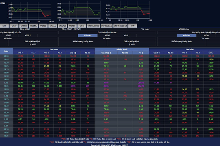Click the Khớp lệnh group header
Screen dimensions: 220x146
(122, 49)
